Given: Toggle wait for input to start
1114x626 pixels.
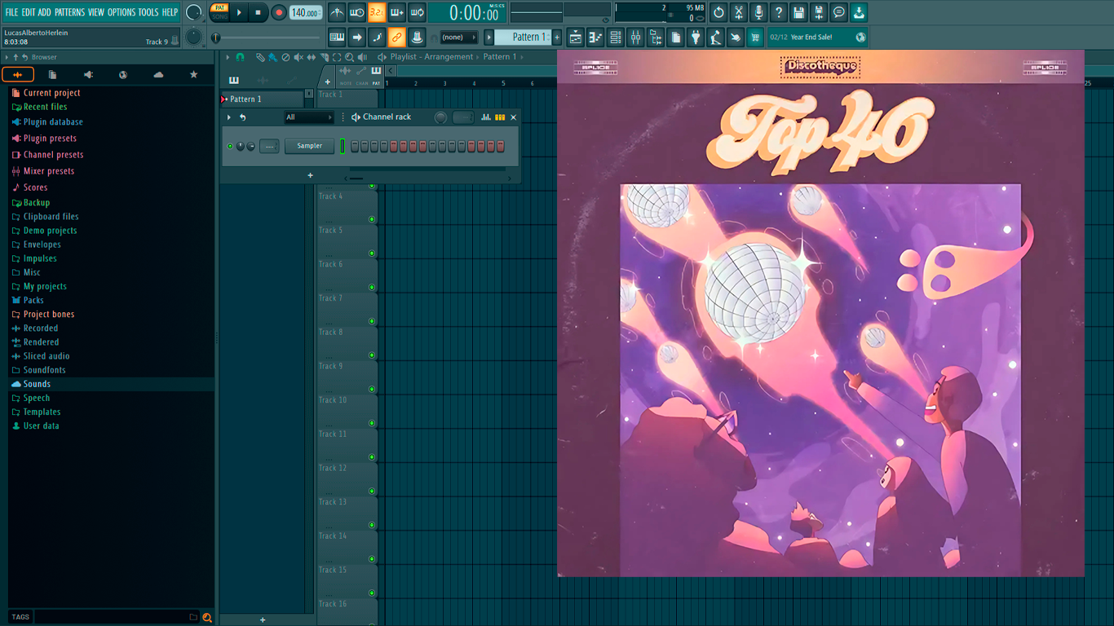Looking at the screenshot, I should [x=356, y=12].
